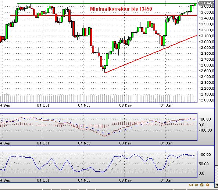218x190 pixels.
Task: Click the 50,00 stochastic scale label
Action: pyautogui.click(x=204, y=164)
